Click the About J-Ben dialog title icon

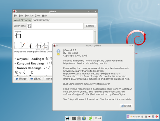click(x=55, y=45)
